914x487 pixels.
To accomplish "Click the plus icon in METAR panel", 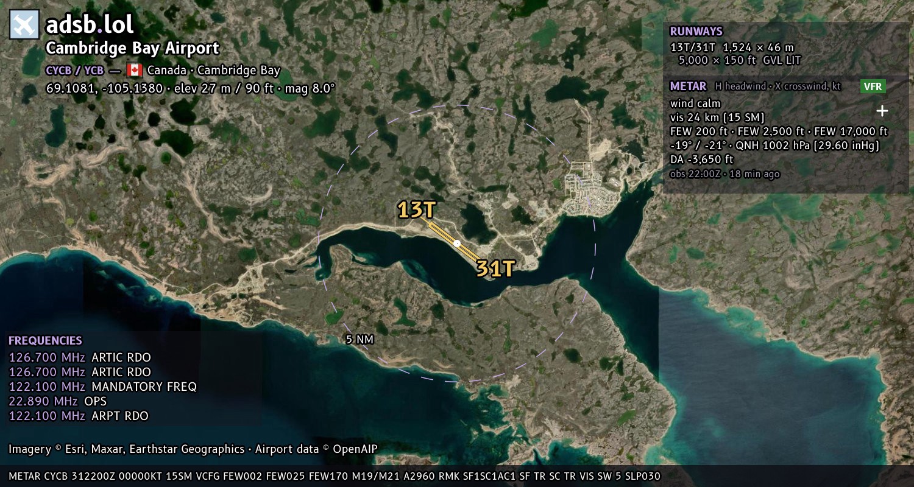I will tap(882, 111).
